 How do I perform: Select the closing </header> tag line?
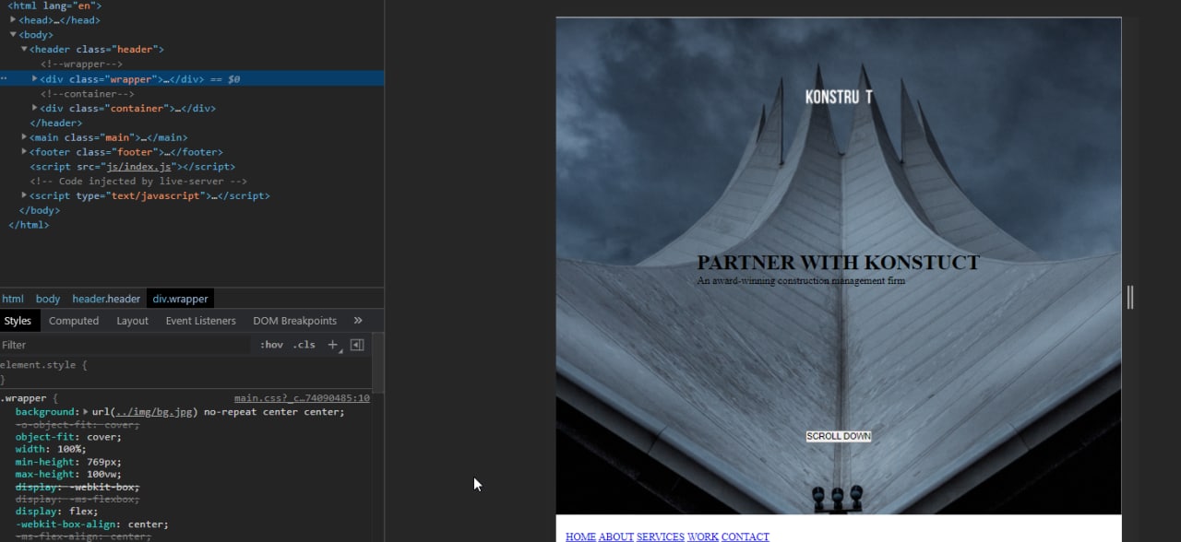click(x=56, y=123)
